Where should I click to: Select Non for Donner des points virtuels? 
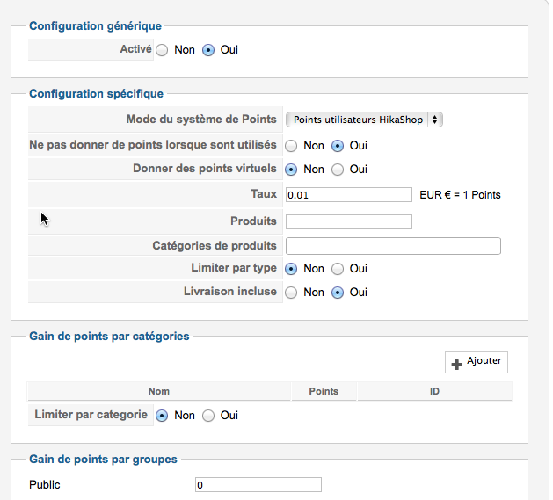[291, 170]
